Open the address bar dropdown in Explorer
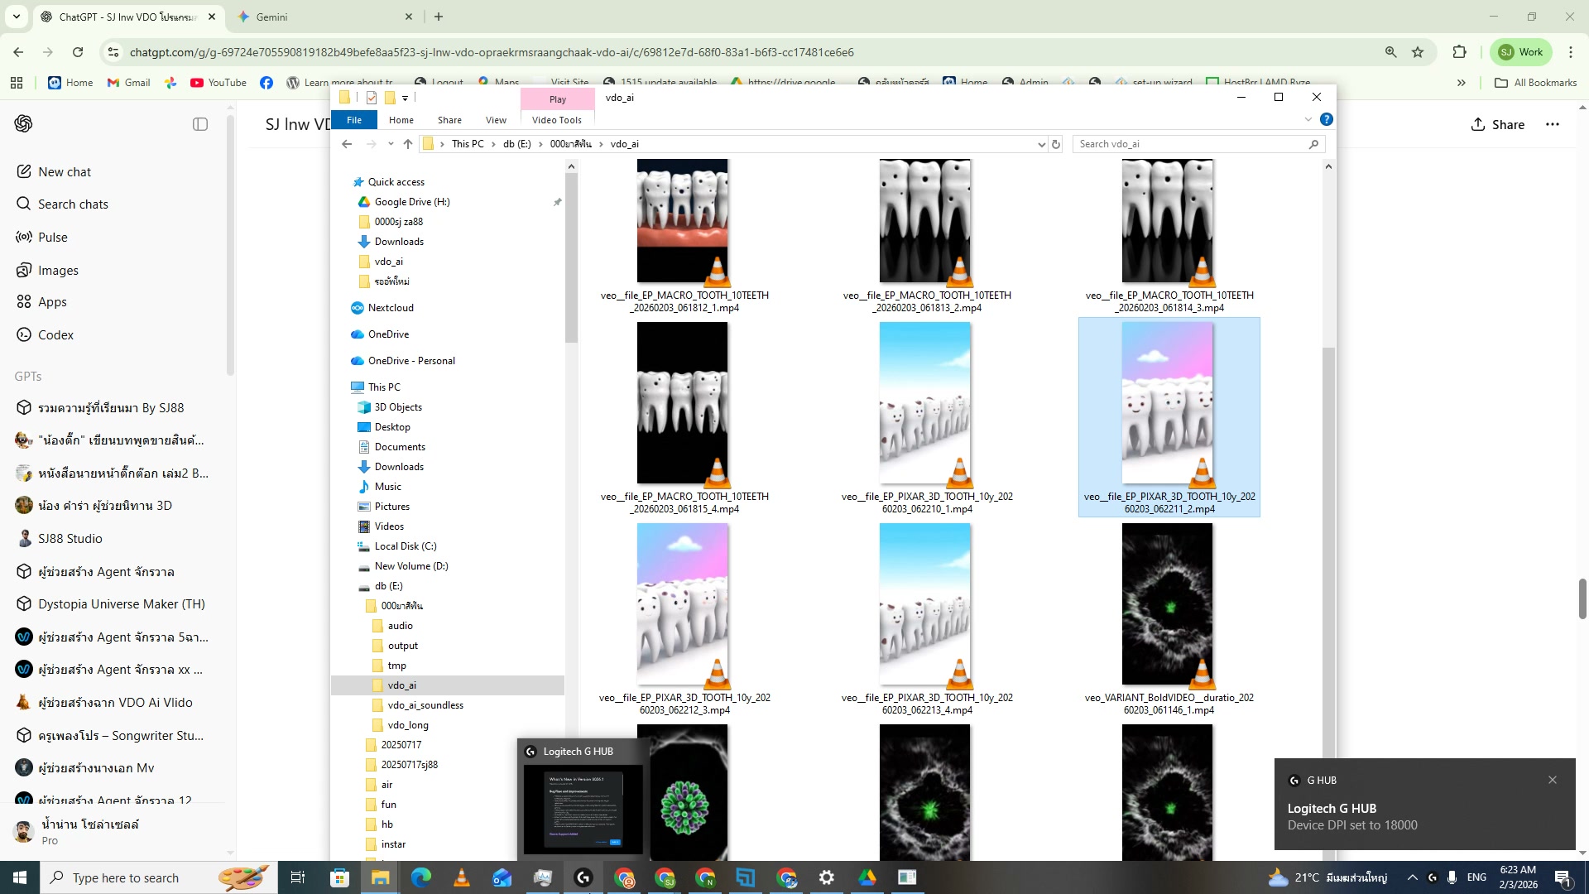Viewport: 1589px width, 894px height. (1041, 144)
